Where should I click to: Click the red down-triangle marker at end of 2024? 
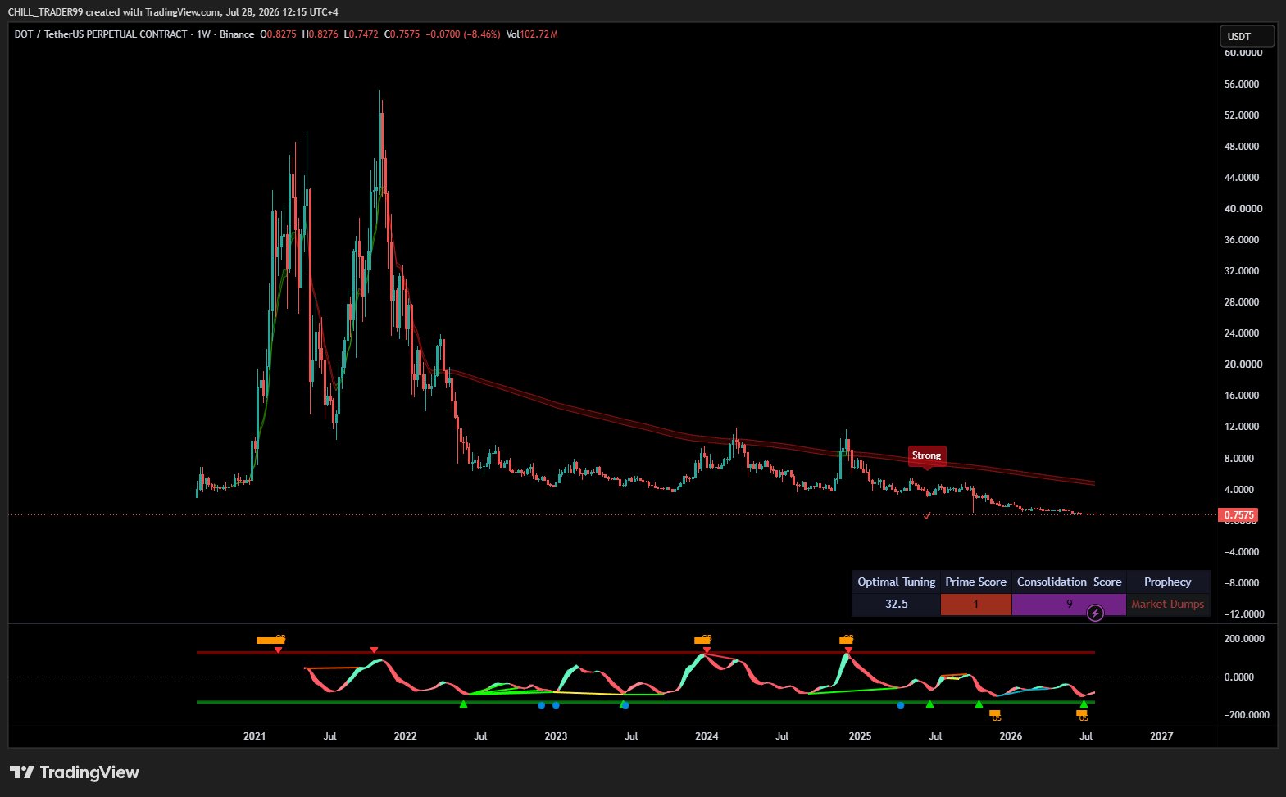click(848, 650)
